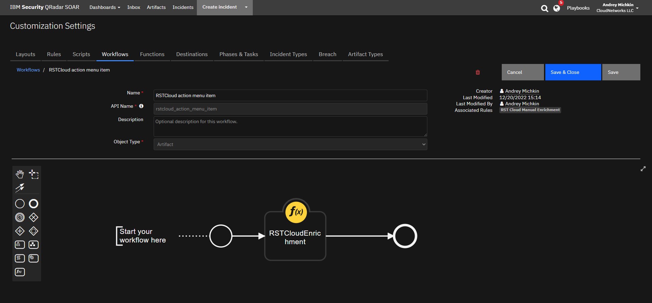
Task: Go to Inbox
Action: (x=134, y=7)
